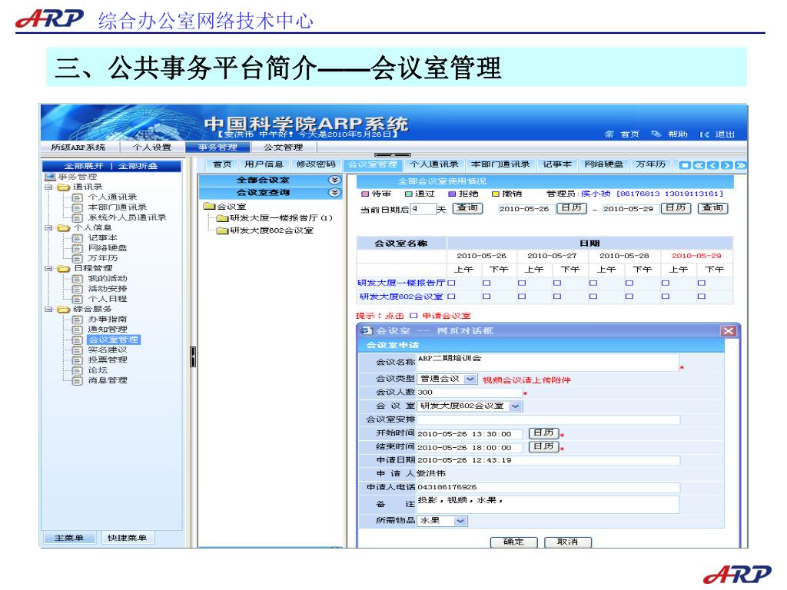
Task: Check 一楼报告厅 2010-05-28 下午 box
Action: (x=629, y=283)
